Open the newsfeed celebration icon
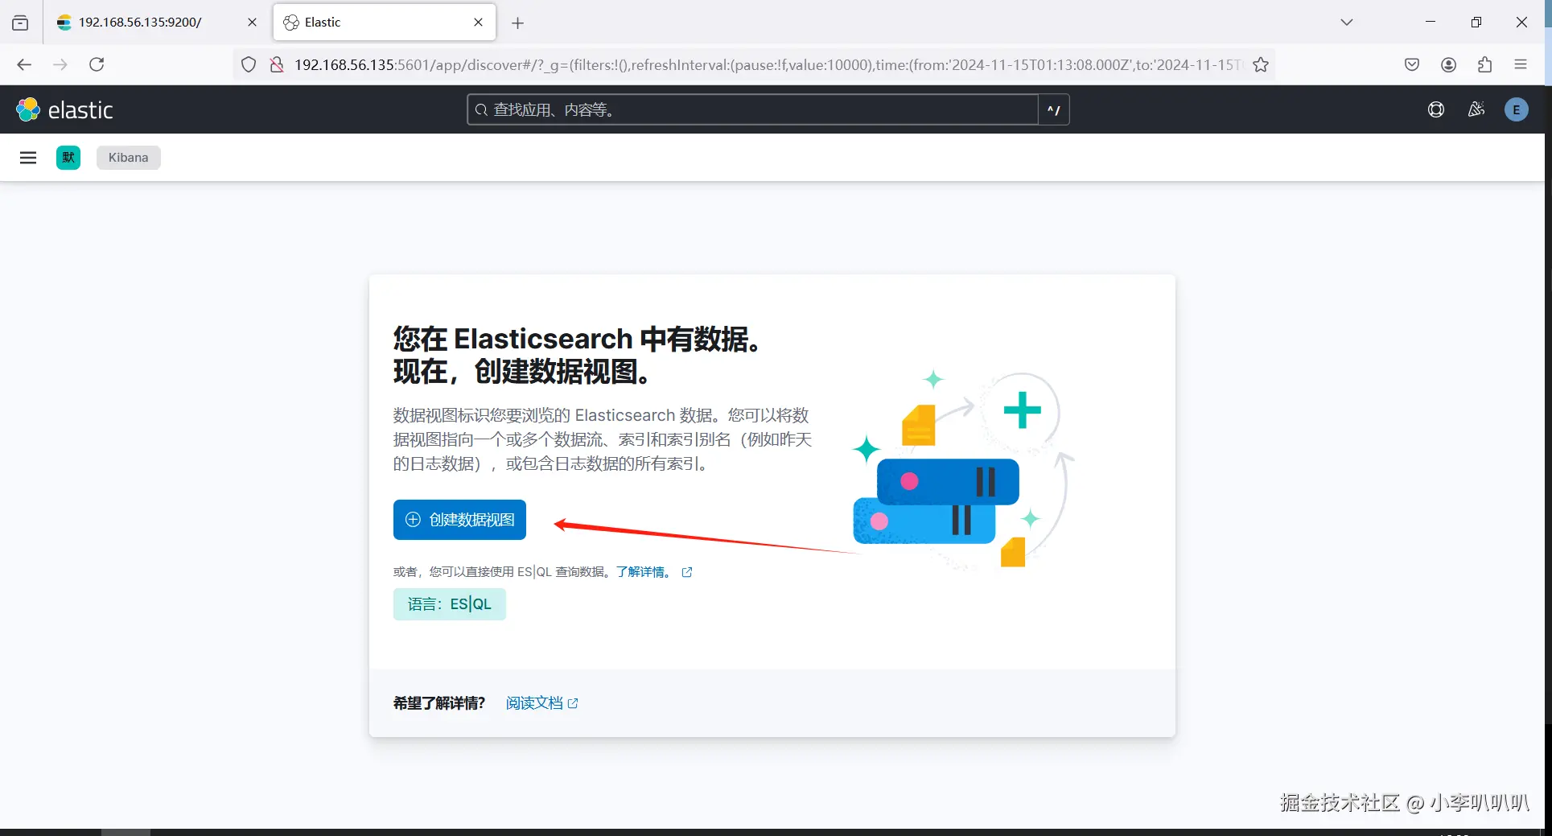Image resolution: width=1552 pixels, height=836 pixels. 1476,109
